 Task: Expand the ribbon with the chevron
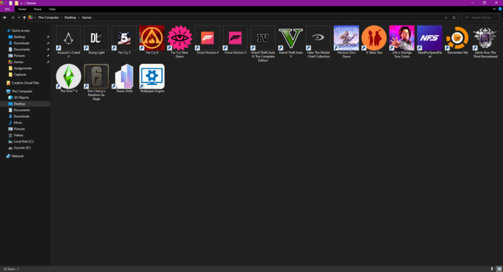pos(494,9)
